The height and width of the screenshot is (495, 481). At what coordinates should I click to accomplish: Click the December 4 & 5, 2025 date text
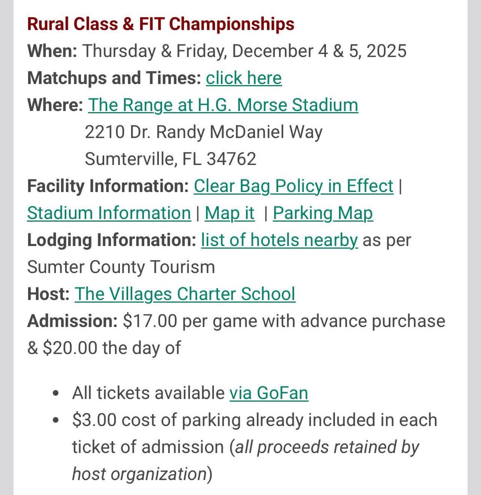[319, 51]
